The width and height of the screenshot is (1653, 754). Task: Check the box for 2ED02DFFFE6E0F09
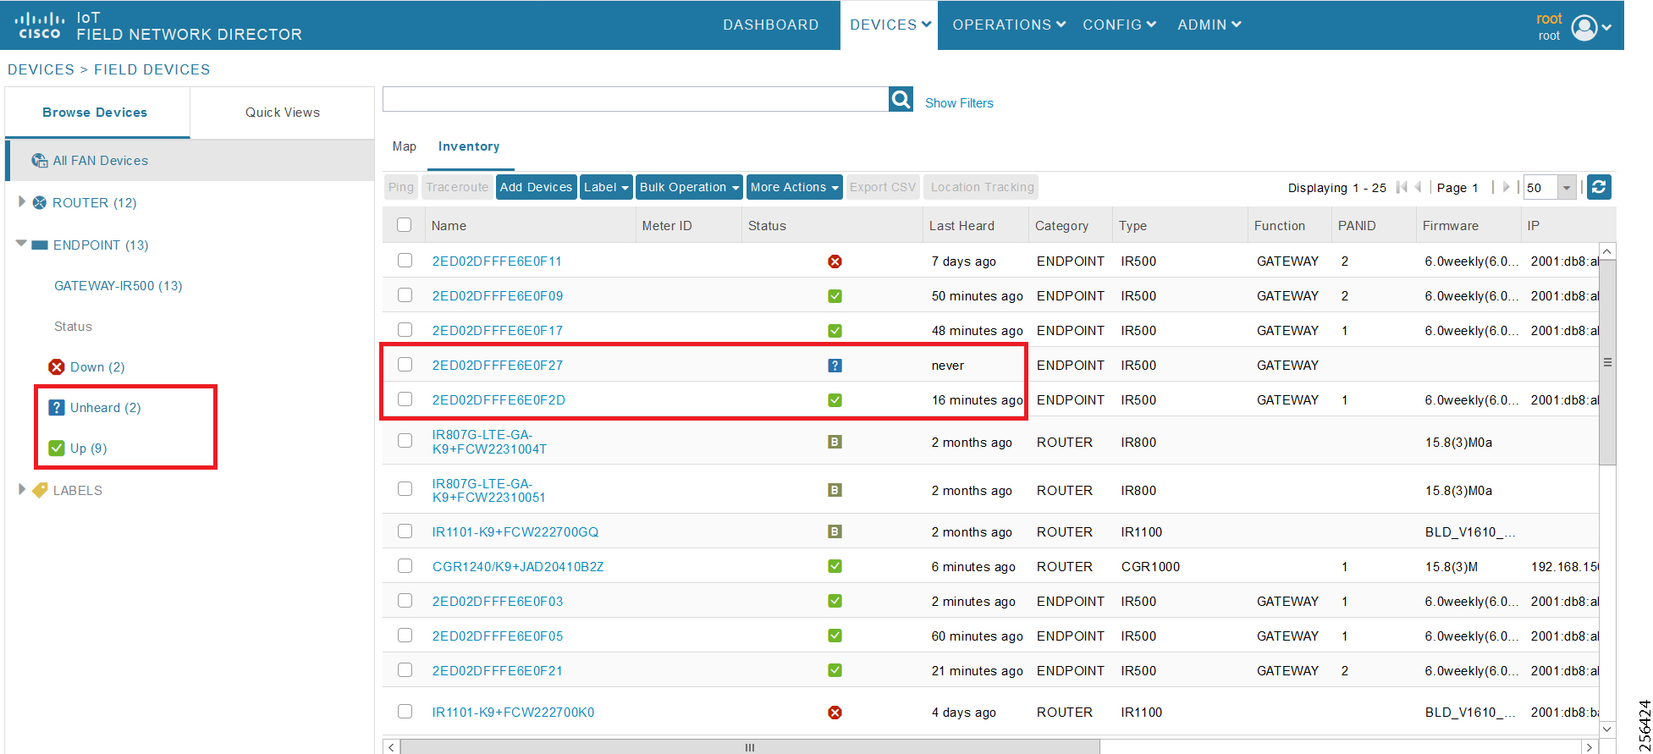[x=405, y=295]
